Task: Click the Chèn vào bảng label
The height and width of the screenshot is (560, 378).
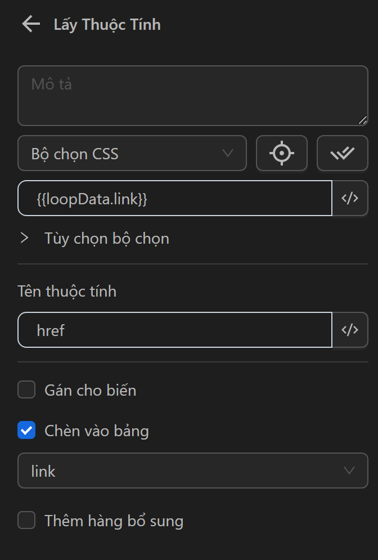Action: [x=97, y=432]
